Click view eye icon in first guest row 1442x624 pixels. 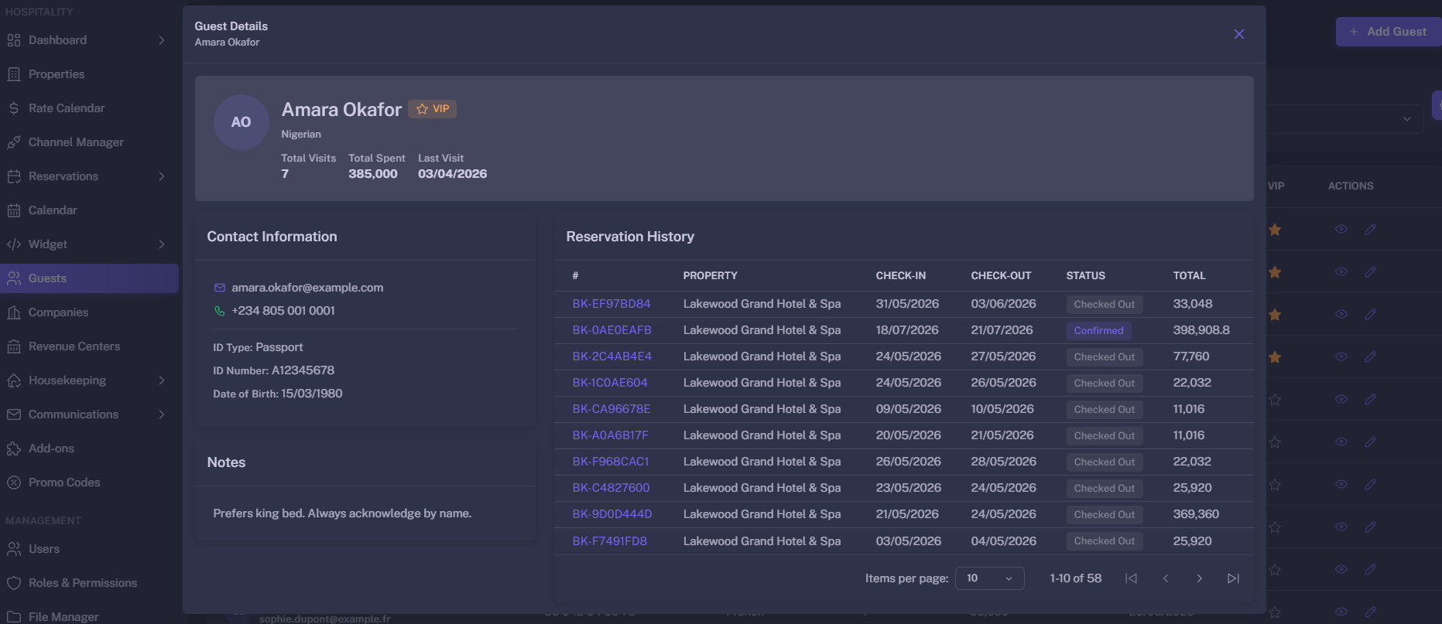pos(1341,229)
